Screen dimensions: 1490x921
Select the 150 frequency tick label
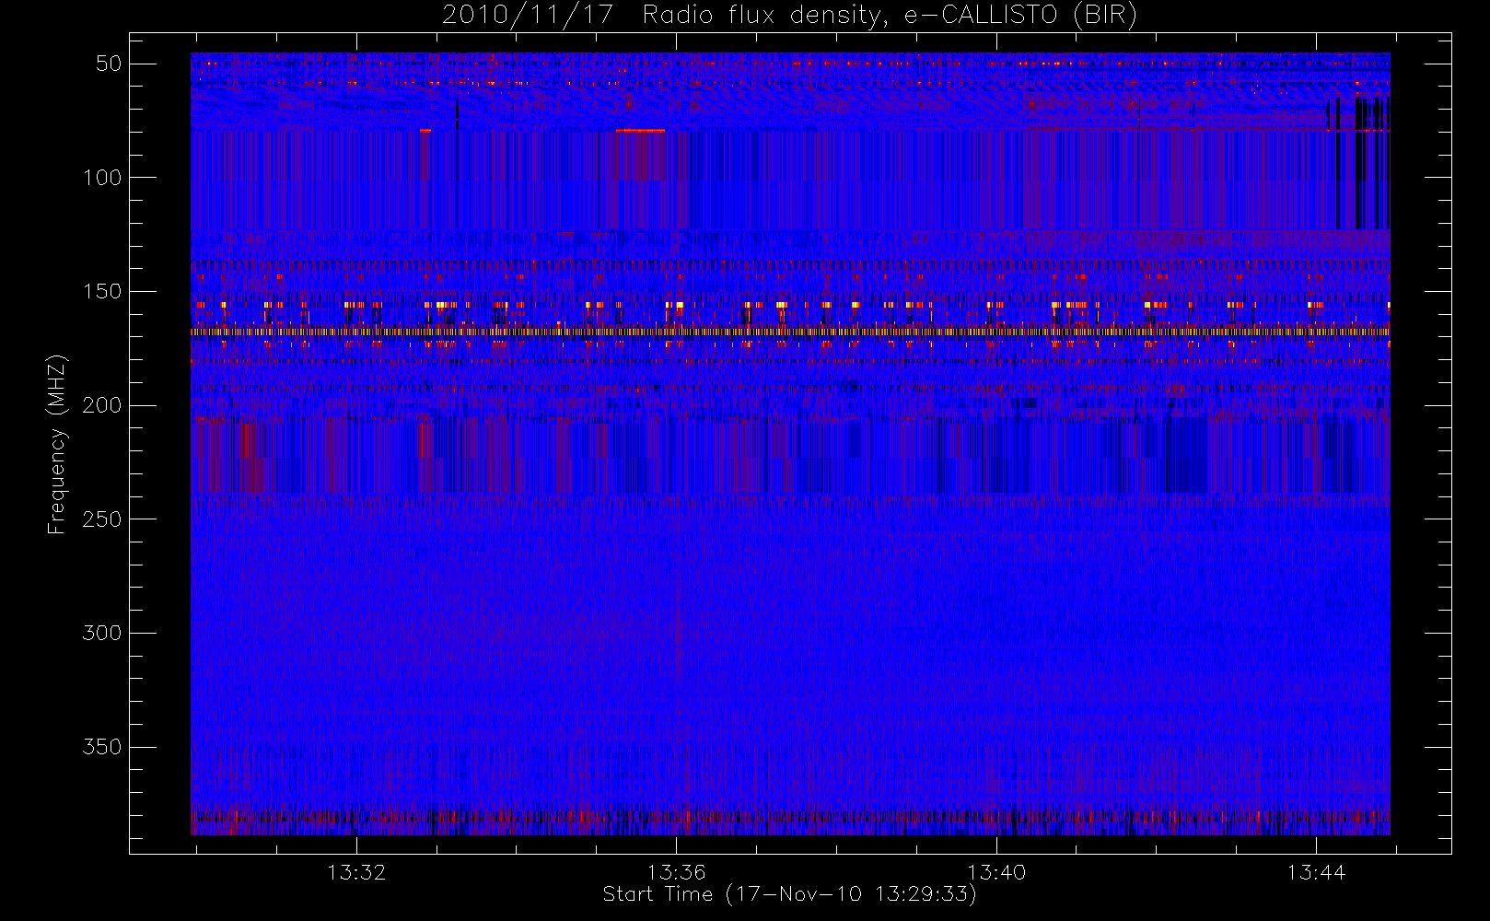pos(102,292)
